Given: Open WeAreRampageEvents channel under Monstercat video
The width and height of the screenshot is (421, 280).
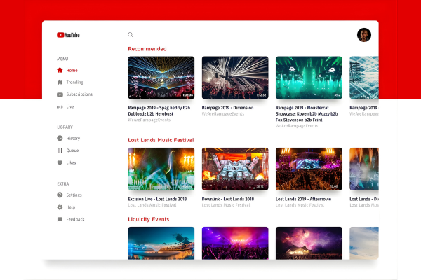Looking at the screenshot, I should pyautogui.click(x=297, y=126).
